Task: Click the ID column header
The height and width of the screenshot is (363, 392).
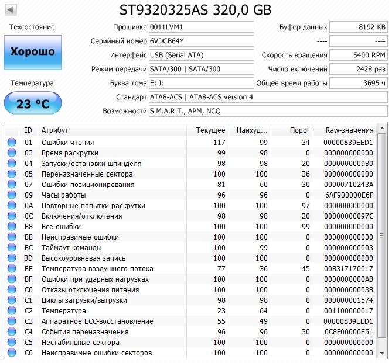Action: pos(28,130)
